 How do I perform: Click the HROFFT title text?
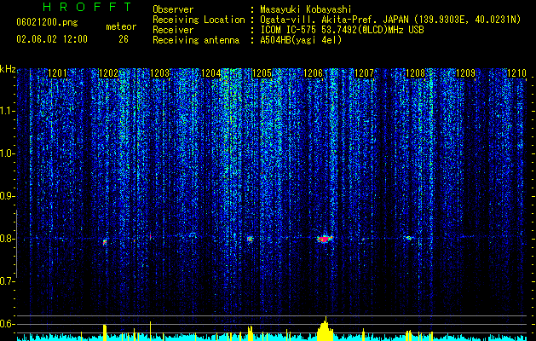(88, 7)
